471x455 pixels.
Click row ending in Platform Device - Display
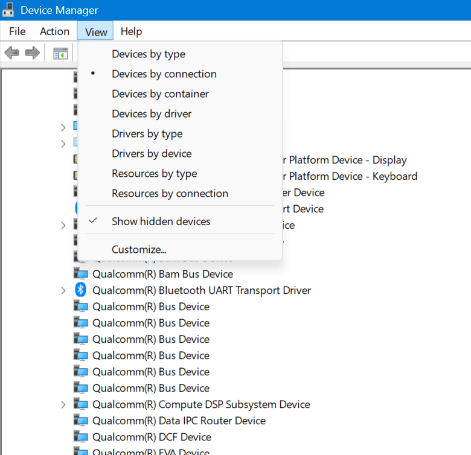point(345,160)
